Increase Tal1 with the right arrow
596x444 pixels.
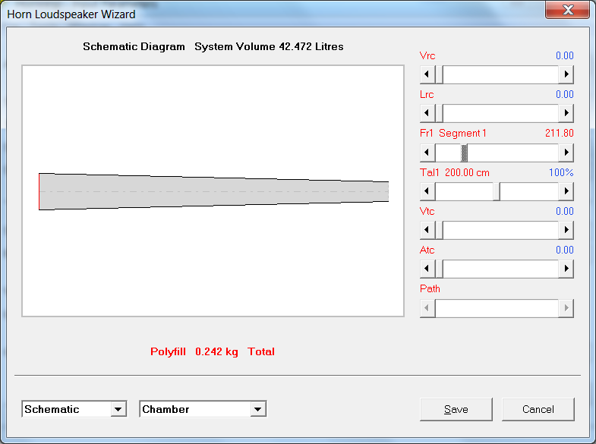tap(566, 191)
